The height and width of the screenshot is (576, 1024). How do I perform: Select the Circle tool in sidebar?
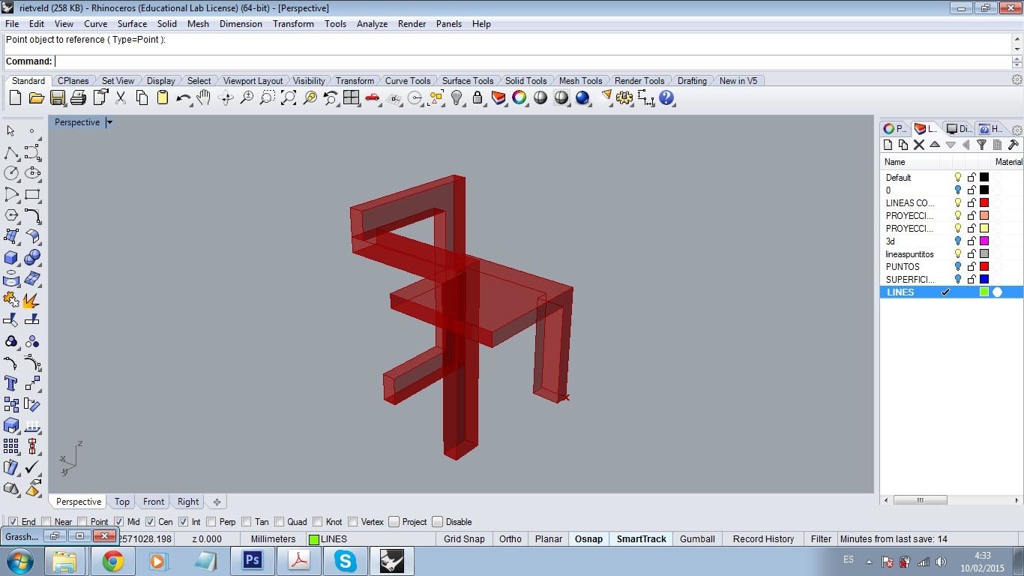pos(11,173)
